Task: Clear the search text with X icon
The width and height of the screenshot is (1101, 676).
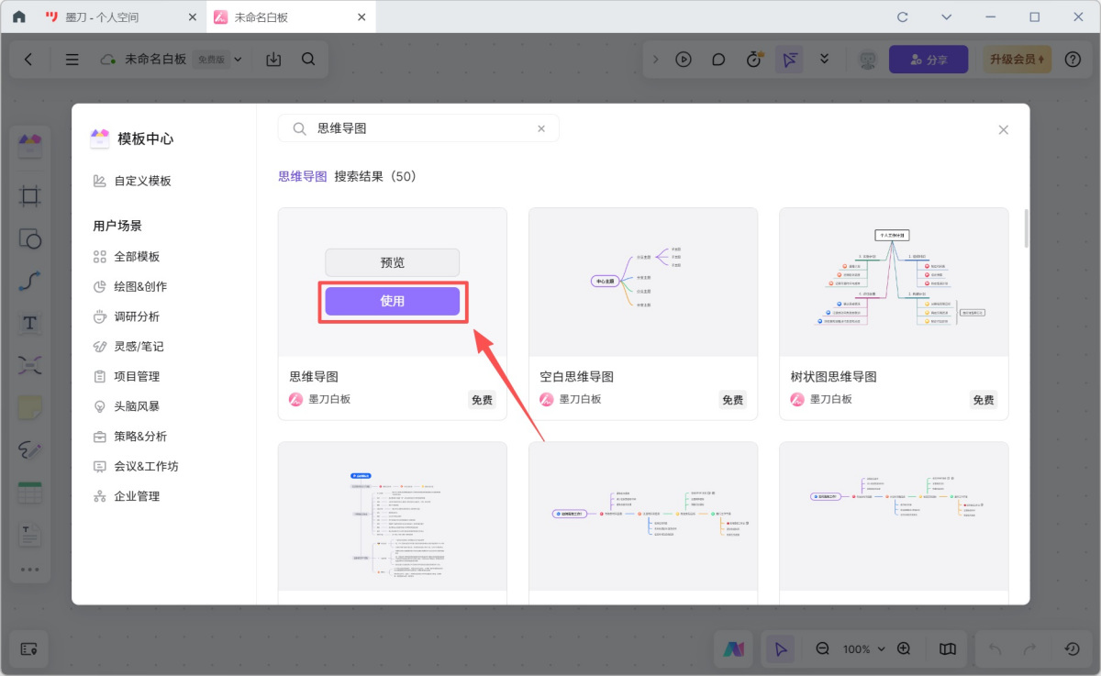Action: pos(541,129)
